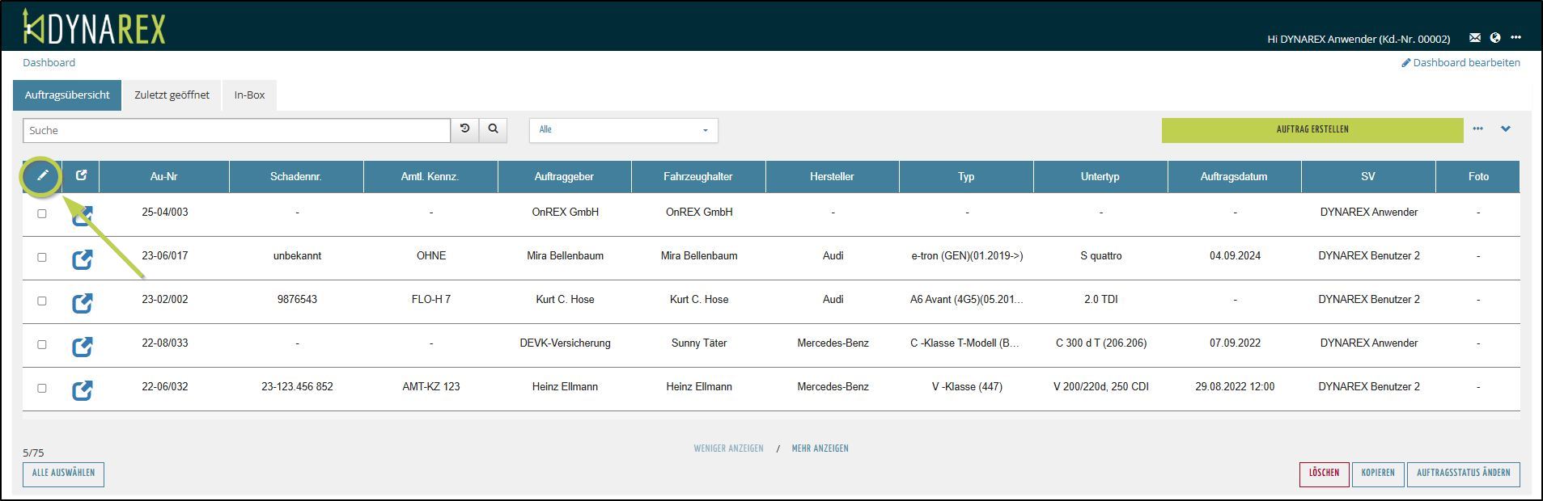Open order 22-06/032 via its open icon
Screen dimensions: 1543x501
[x=83, y=390]
